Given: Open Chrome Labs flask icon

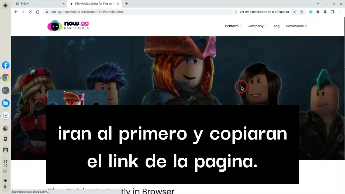Looking at the screenshot, I should 325,12.
